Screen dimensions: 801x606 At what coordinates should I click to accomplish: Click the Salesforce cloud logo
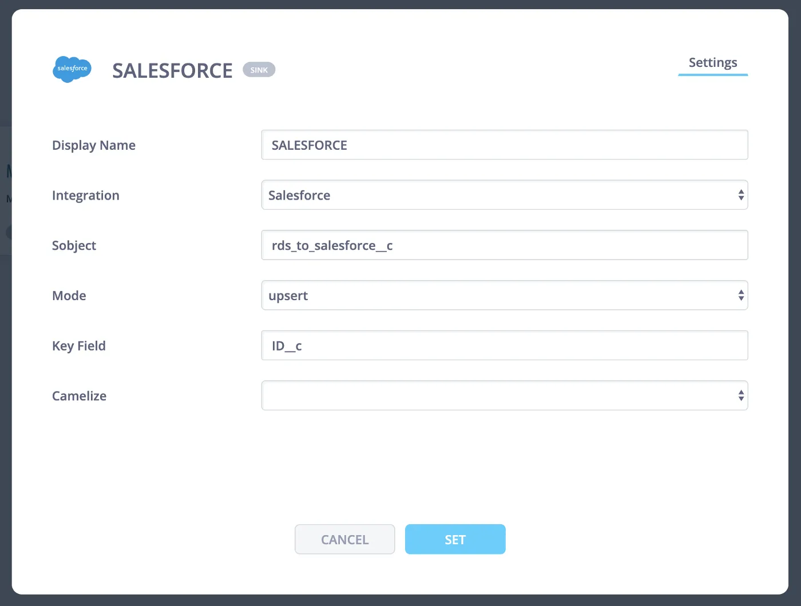pyautogui.click(x=72, y=69)
